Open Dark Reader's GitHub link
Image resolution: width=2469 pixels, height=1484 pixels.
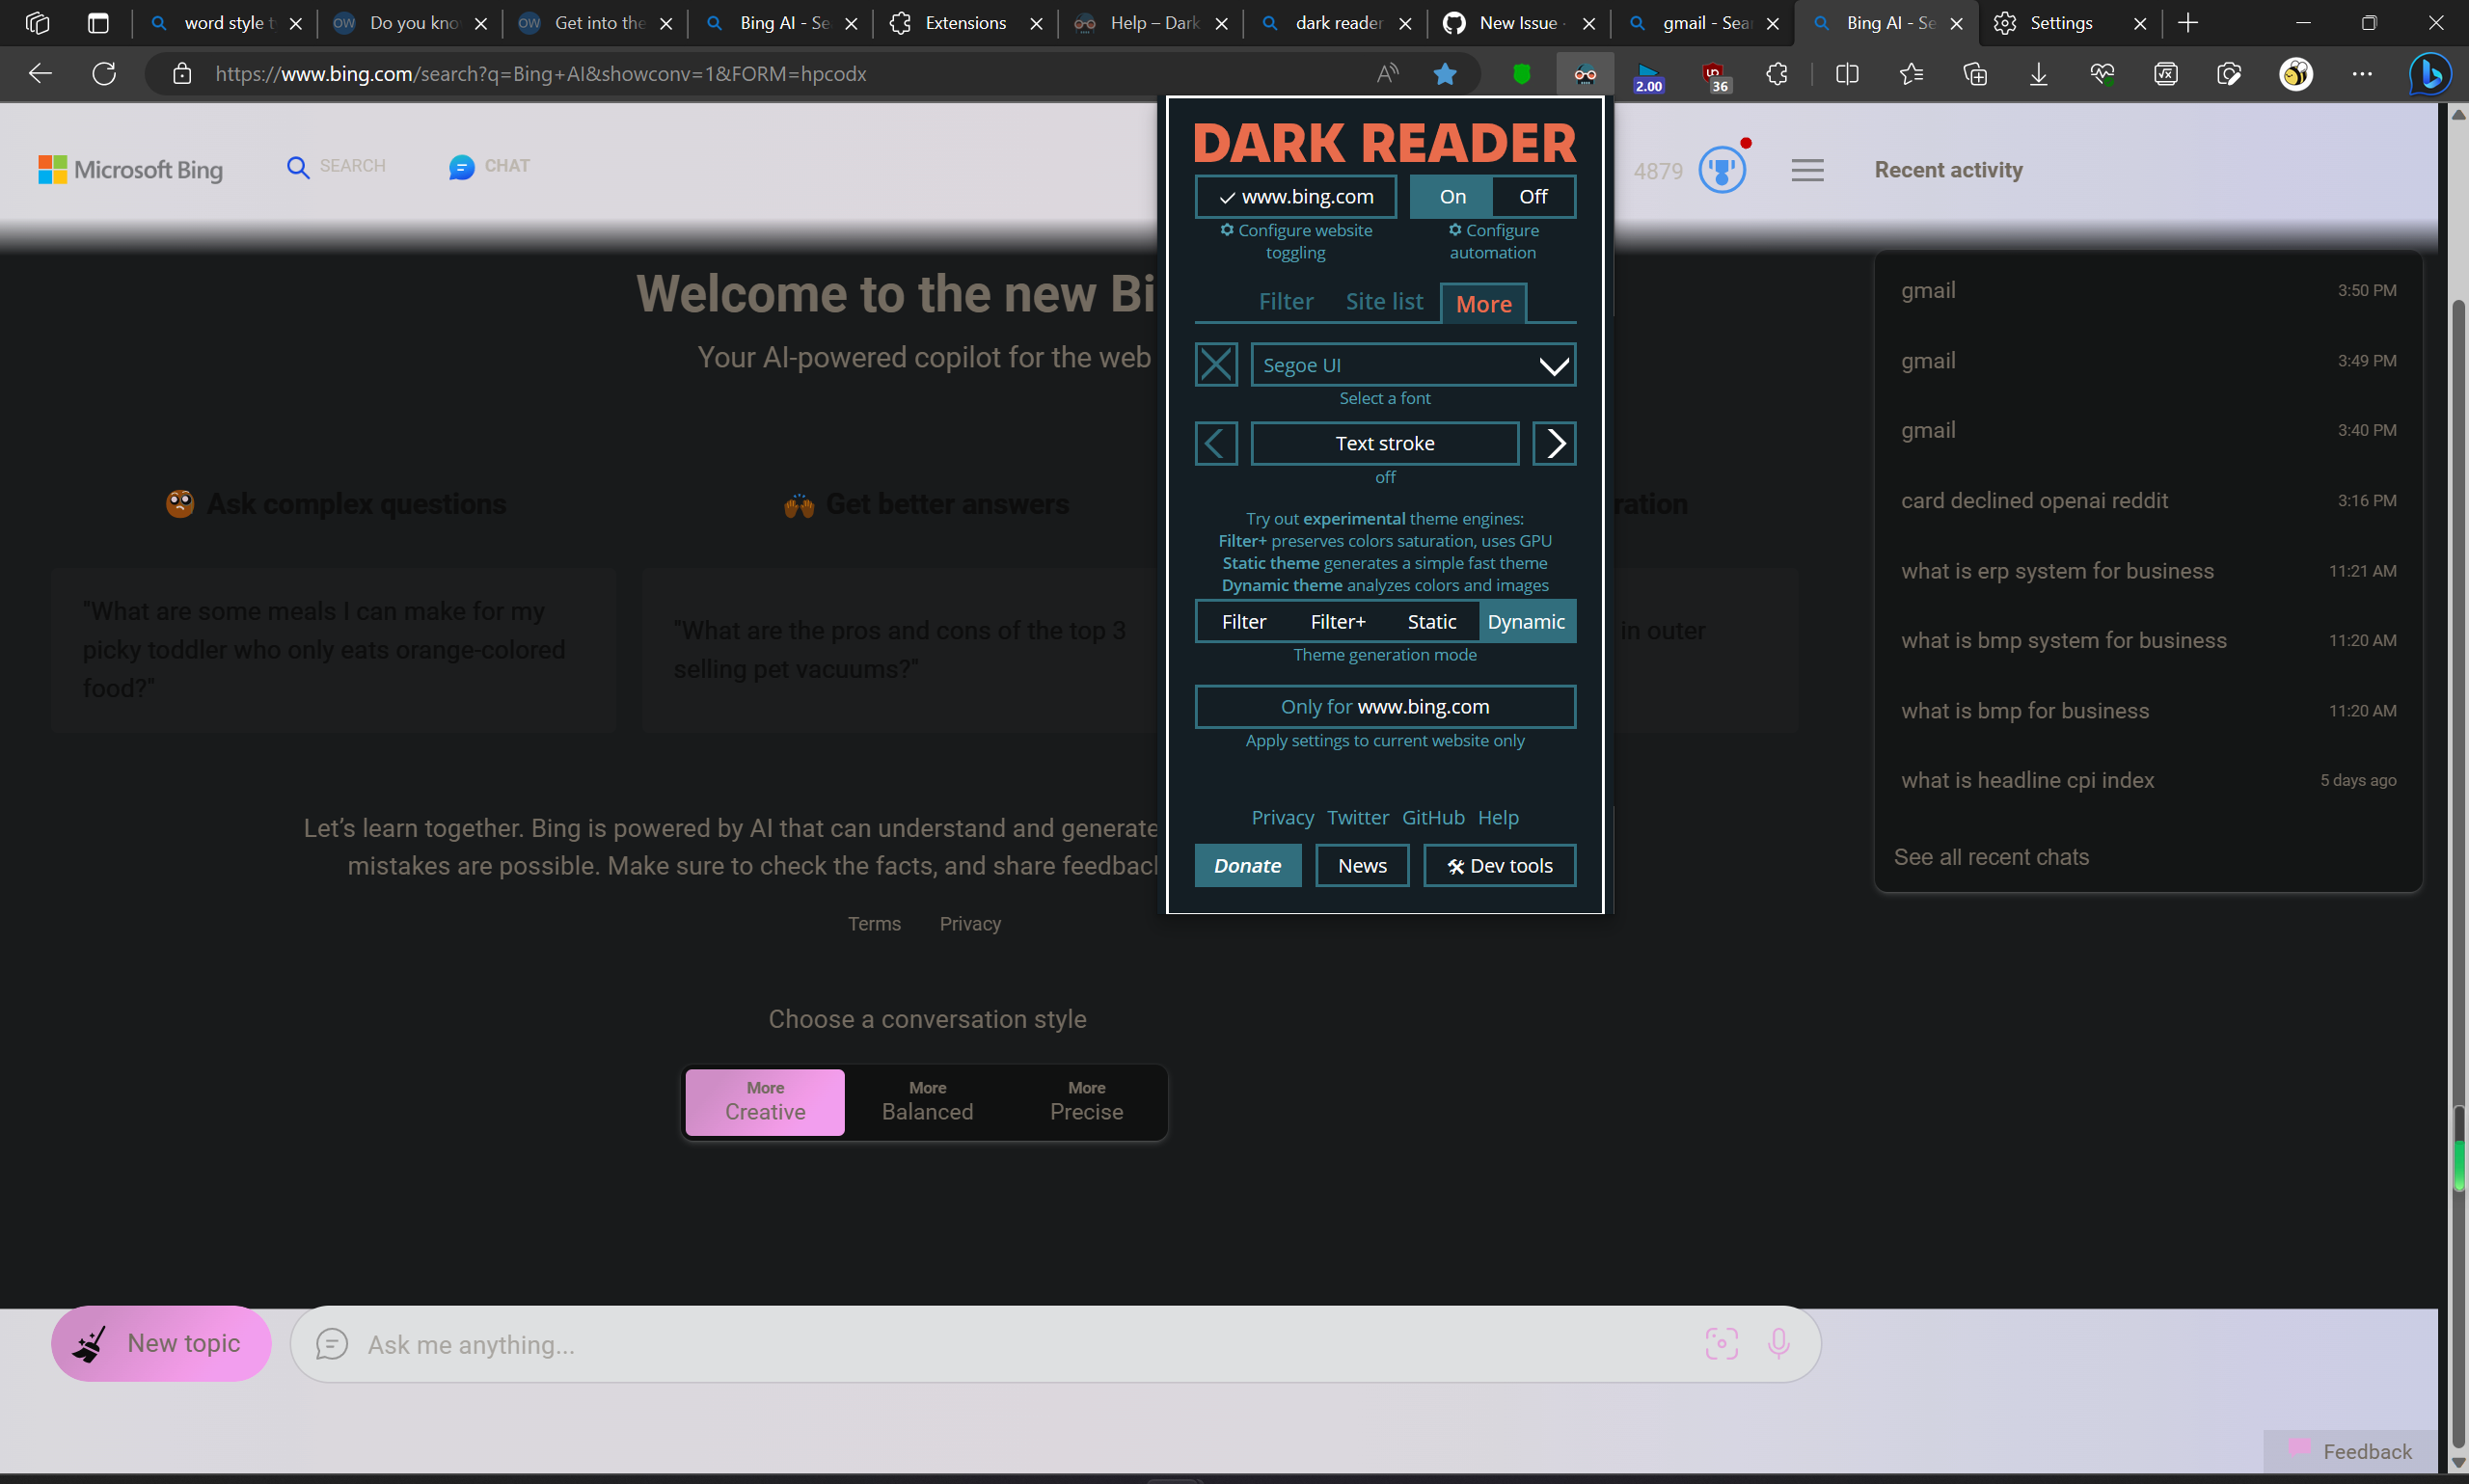click(x=1432, y=817)
